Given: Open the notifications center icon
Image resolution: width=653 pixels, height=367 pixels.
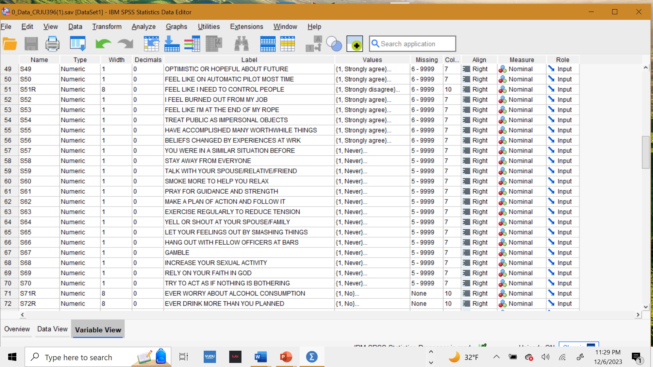Looking at the screenshot, I should point(637,357).
